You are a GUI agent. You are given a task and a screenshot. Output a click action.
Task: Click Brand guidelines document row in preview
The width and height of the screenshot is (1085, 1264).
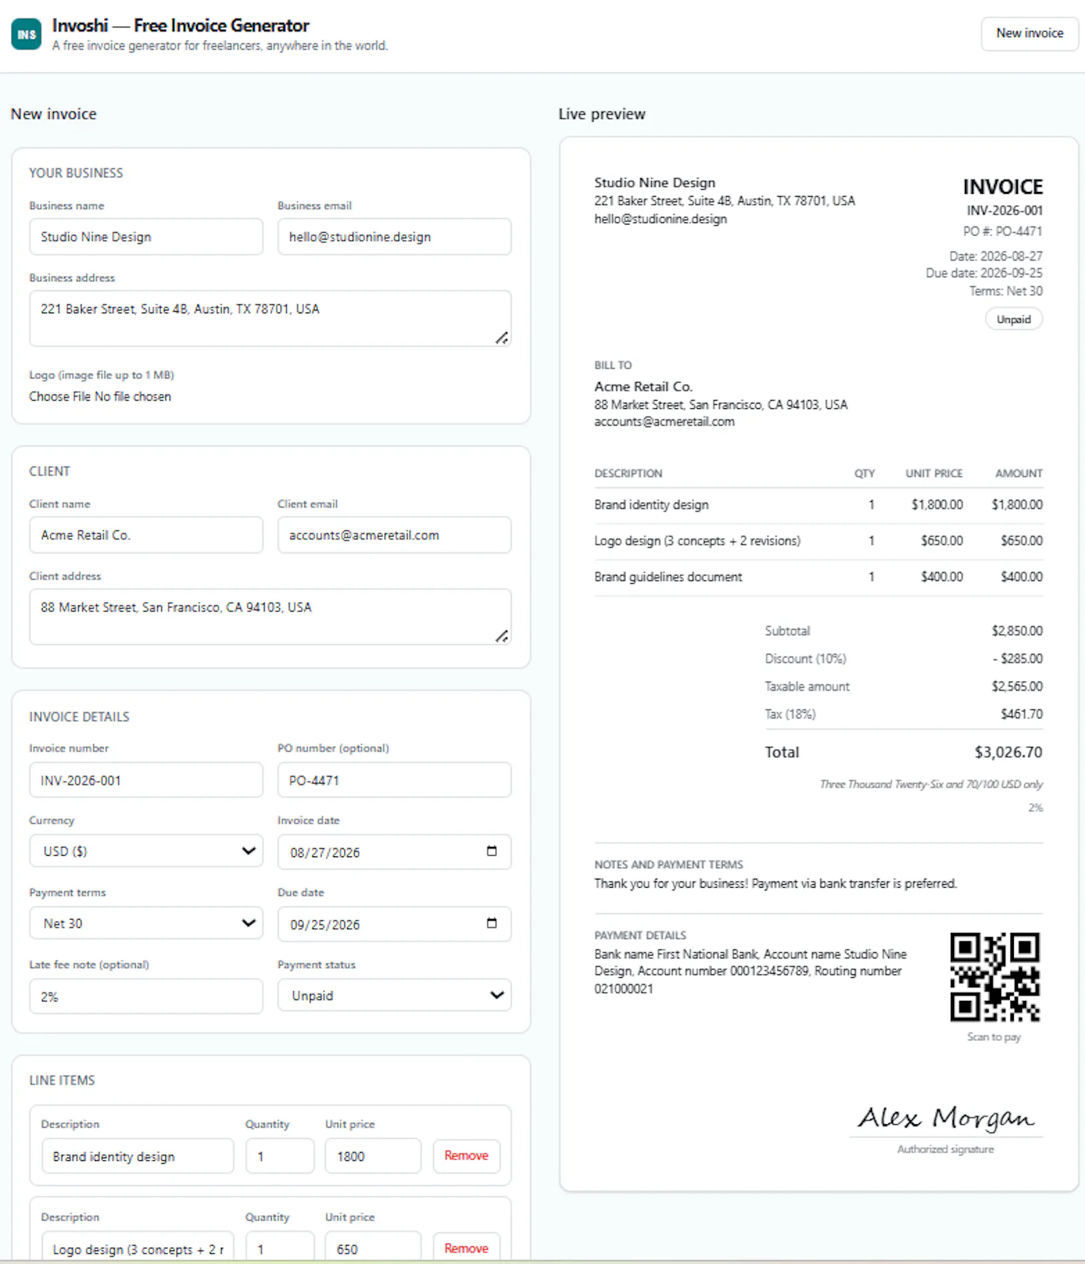tap(818, 577)
